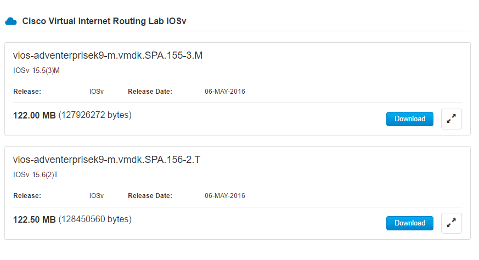
Task: Click the Release Date label in the first card
Action: (150, 92)
